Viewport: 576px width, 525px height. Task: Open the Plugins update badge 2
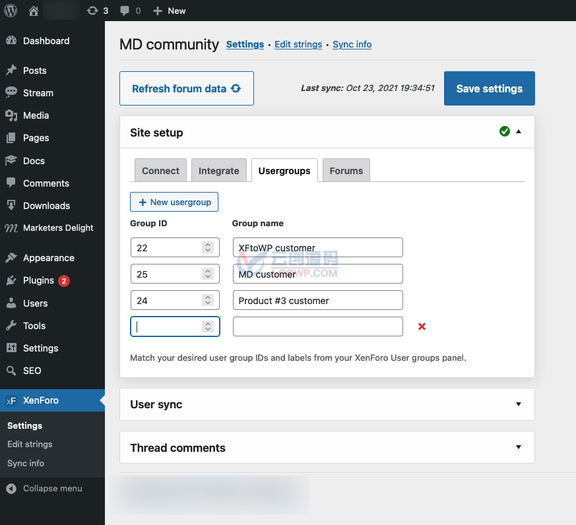click(64, 281)
